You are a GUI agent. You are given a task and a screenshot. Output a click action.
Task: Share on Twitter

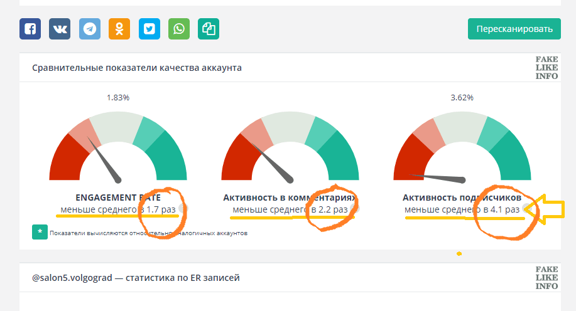(x=149, y=29)
